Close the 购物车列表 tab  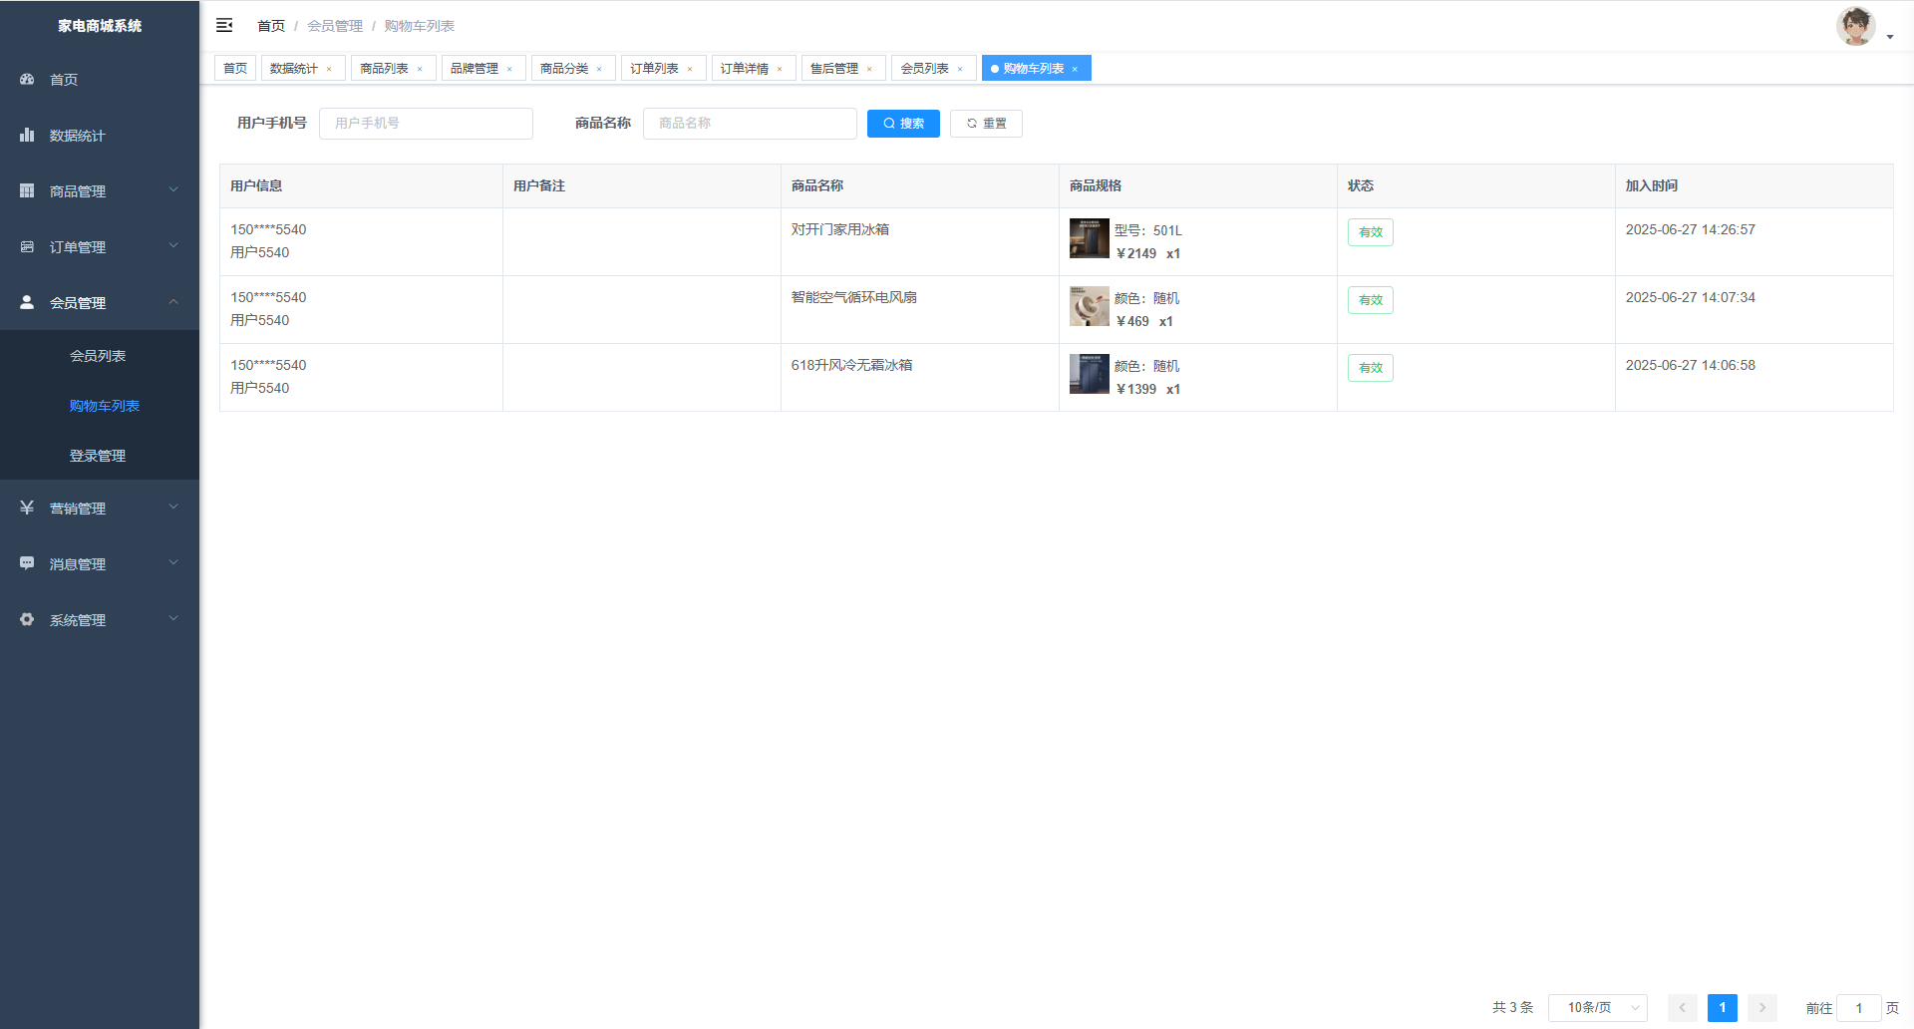coord(1075,69)
